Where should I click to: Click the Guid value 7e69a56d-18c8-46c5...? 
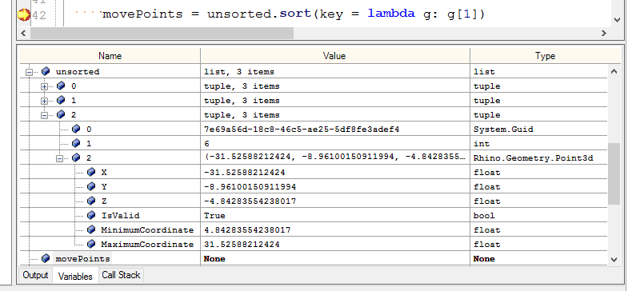point(301,130)
